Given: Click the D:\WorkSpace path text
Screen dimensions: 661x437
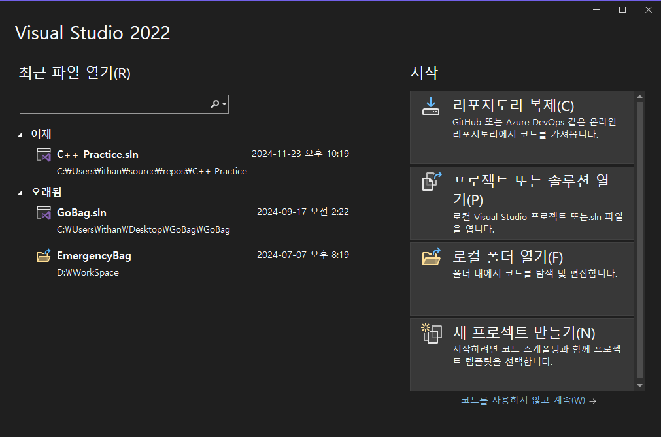Looking at the screenshot, I should [x=88, y=272].
